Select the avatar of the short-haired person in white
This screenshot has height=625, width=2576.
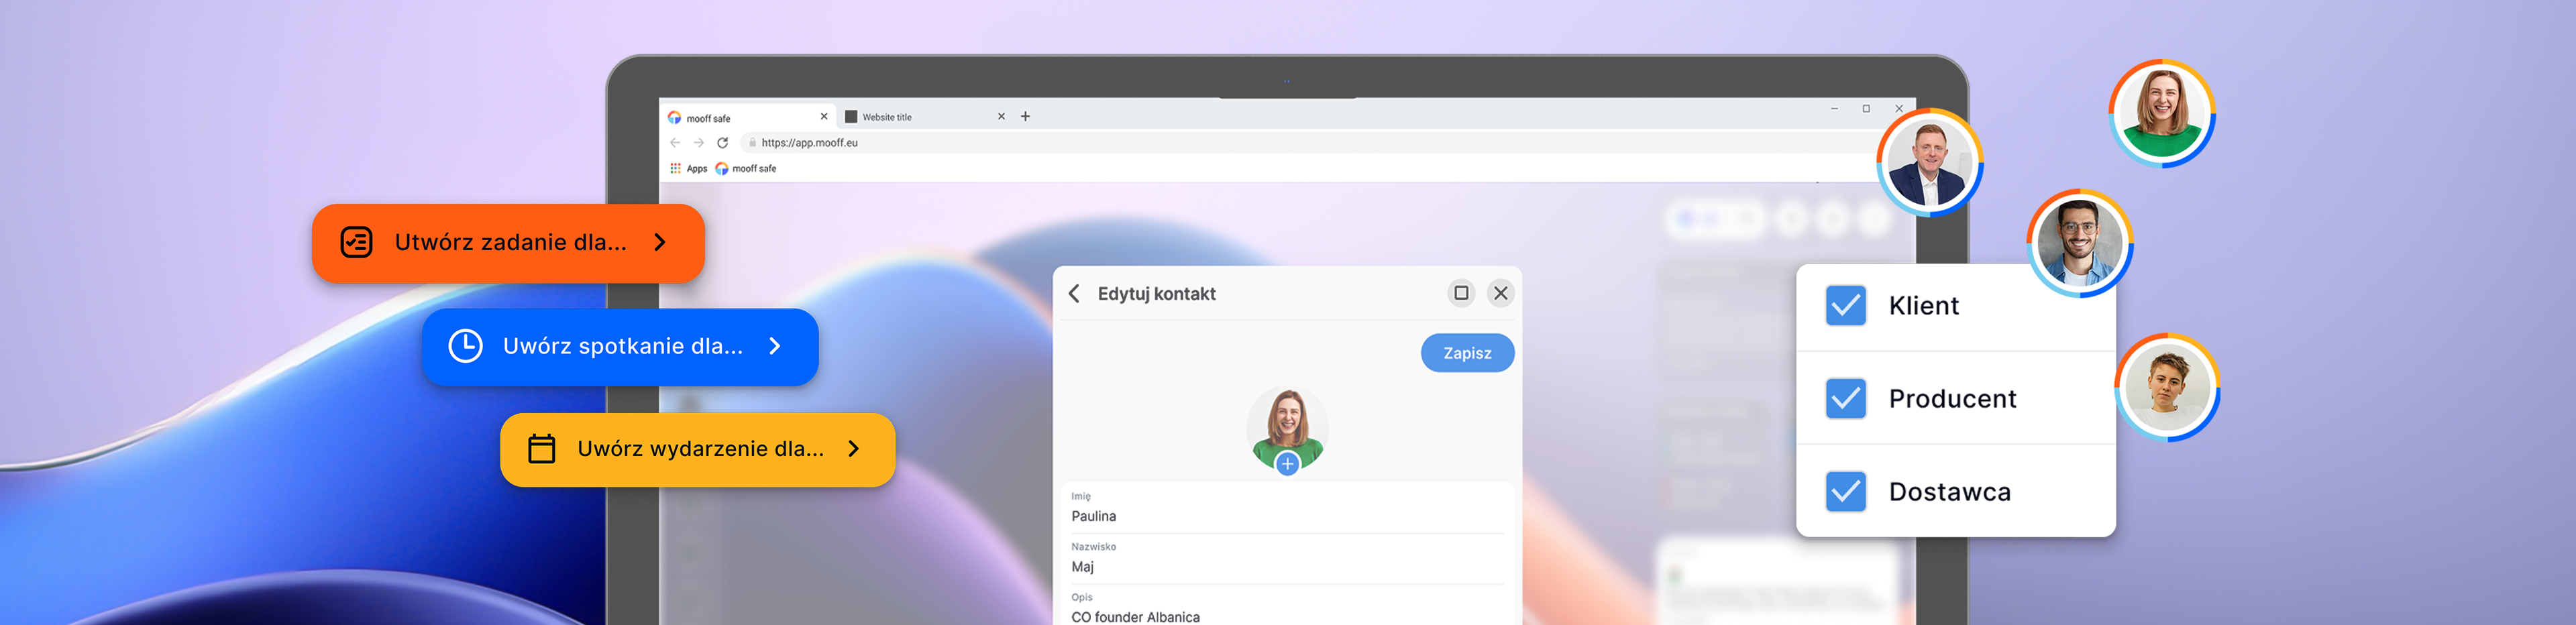click(x=2168, y=388)
